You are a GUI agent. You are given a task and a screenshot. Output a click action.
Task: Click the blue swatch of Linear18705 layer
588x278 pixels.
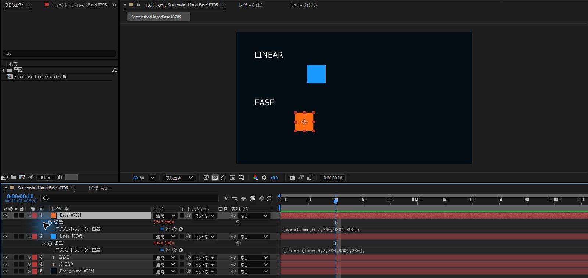click(x=54, y=237)
